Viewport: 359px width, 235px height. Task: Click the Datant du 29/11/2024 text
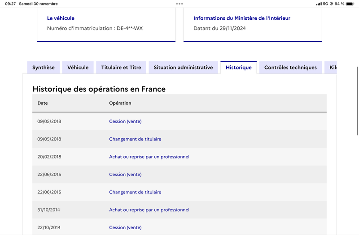[x=219, y=28]
